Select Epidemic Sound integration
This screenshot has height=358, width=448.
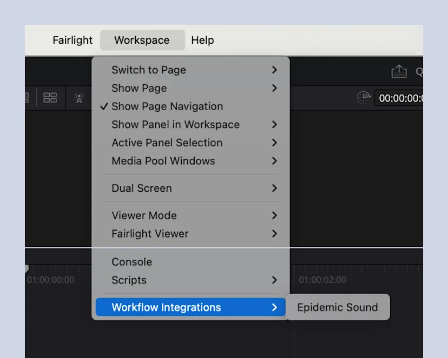click(337, 307)
